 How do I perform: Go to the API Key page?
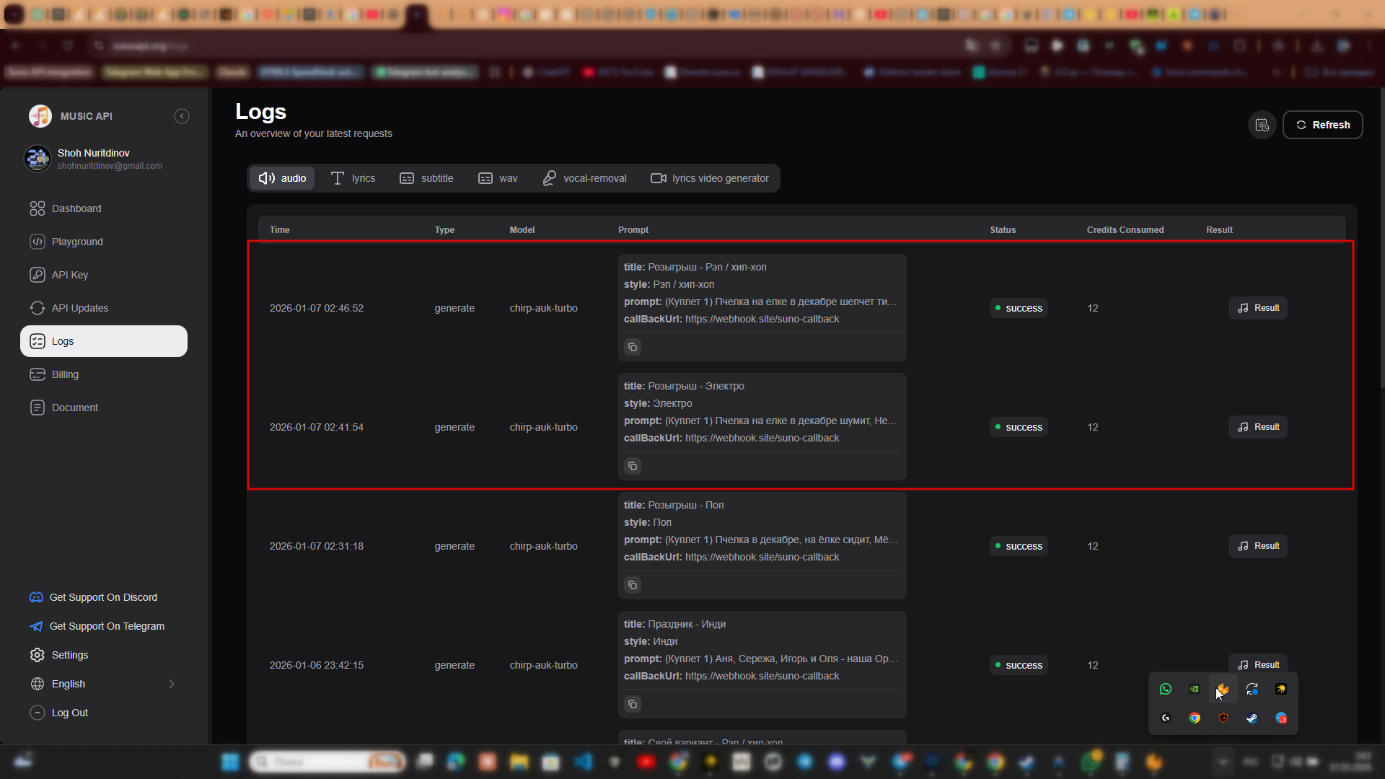70,275
